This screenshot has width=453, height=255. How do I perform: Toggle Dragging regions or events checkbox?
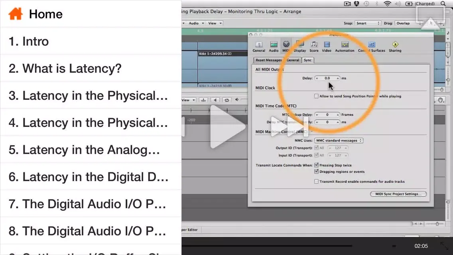316,172
